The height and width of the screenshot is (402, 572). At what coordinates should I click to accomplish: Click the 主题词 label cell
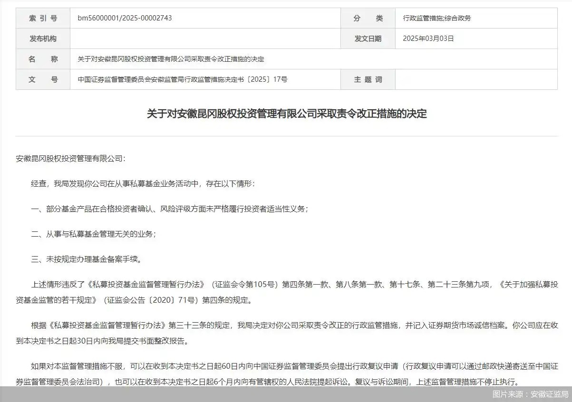[368, 79]
